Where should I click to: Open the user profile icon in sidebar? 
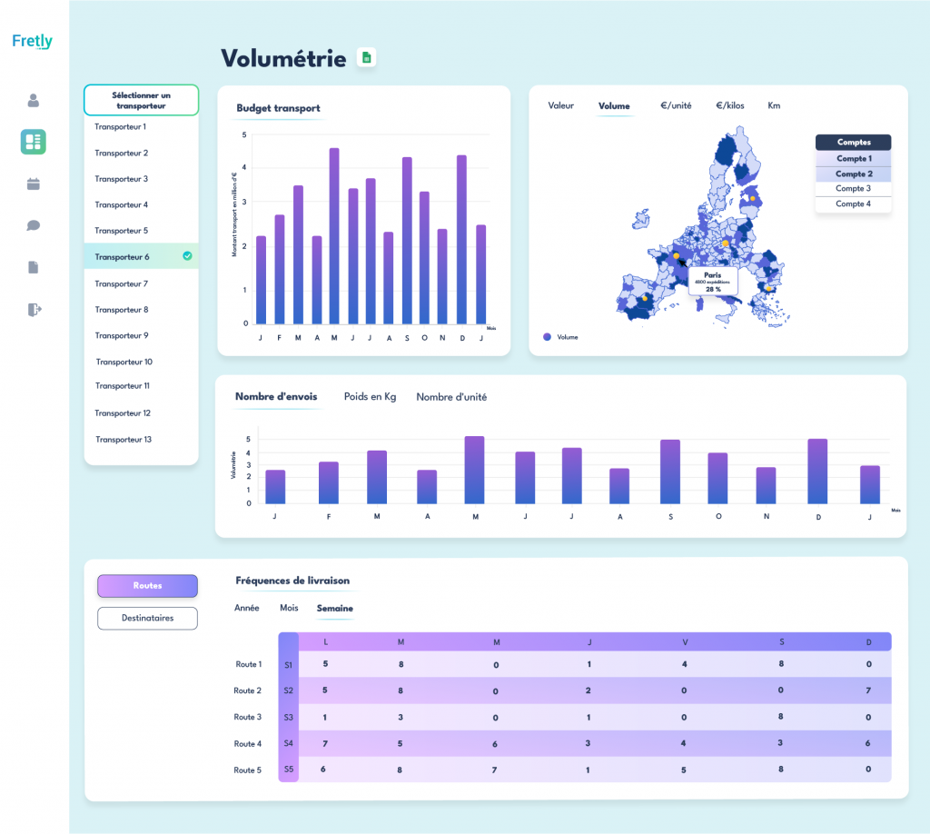[34, 100]
